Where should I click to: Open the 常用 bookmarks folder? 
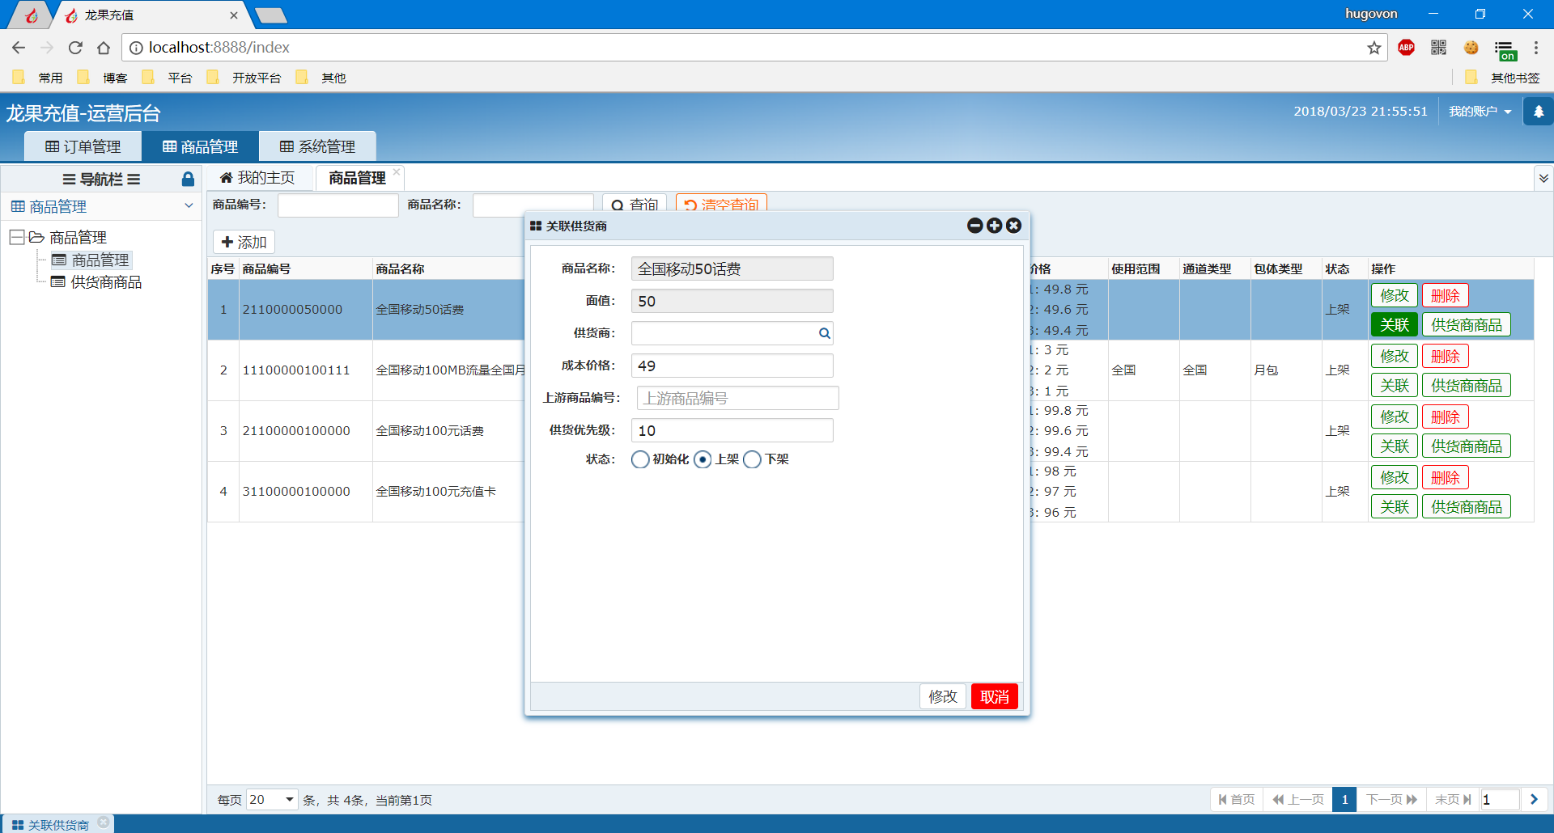(x=38, y=78)
